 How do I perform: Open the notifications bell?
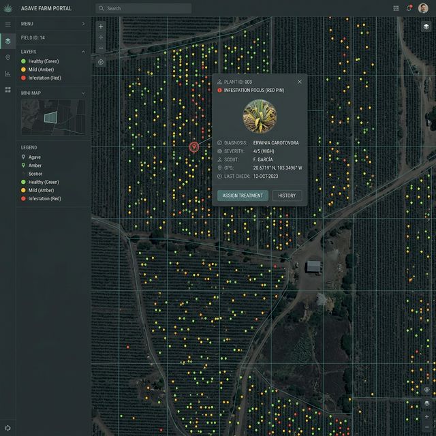pos(409,8)
